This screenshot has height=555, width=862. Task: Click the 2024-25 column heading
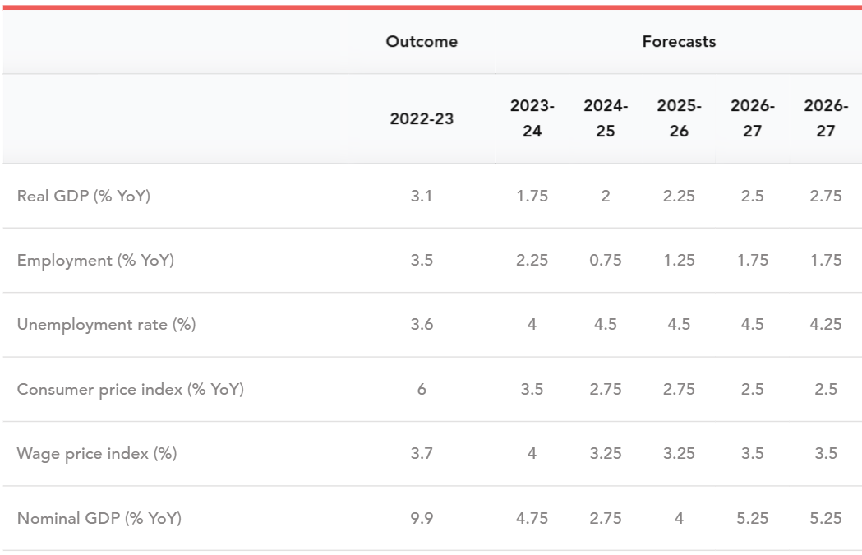[x=606, y=118]
